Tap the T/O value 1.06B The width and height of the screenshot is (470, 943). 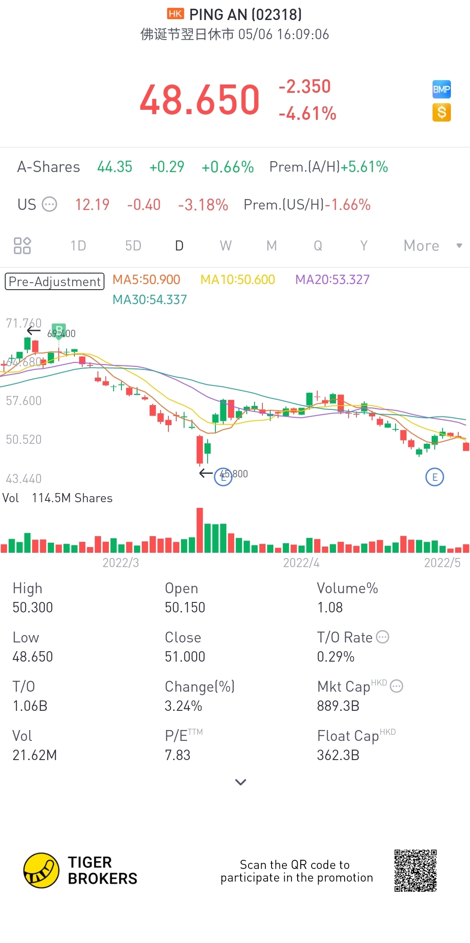tap(30, 706)
